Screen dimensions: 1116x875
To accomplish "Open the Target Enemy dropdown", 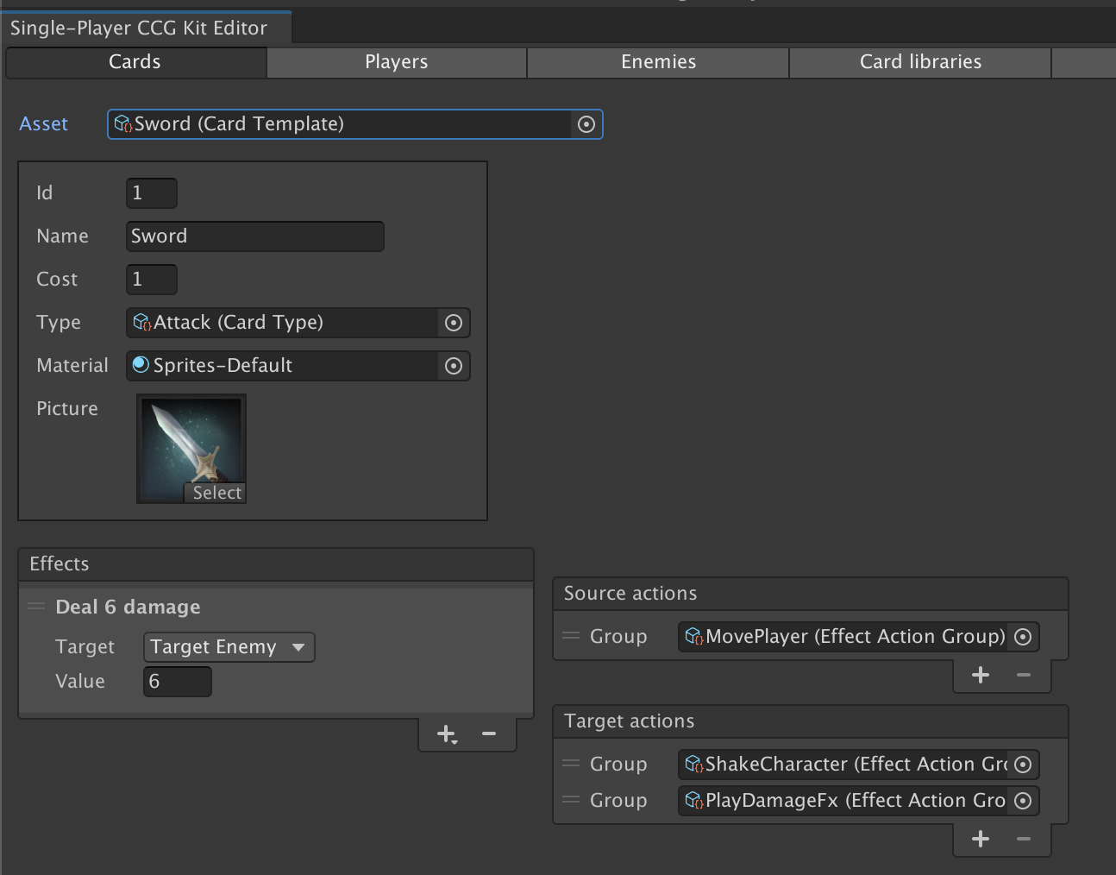I will [229, 646].
